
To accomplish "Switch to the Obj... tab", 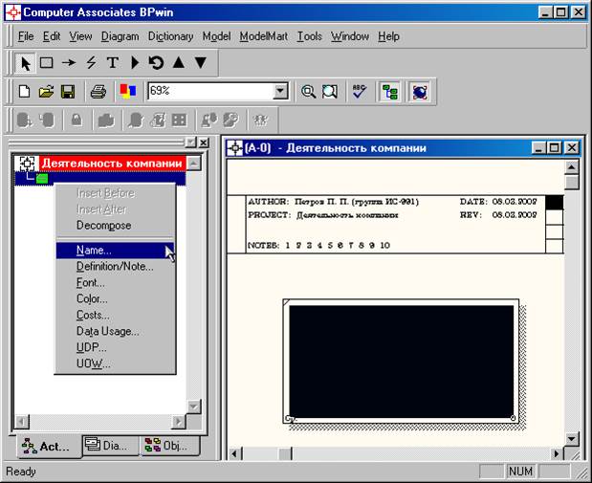I will pyautogui.click(x=169, y=446).
